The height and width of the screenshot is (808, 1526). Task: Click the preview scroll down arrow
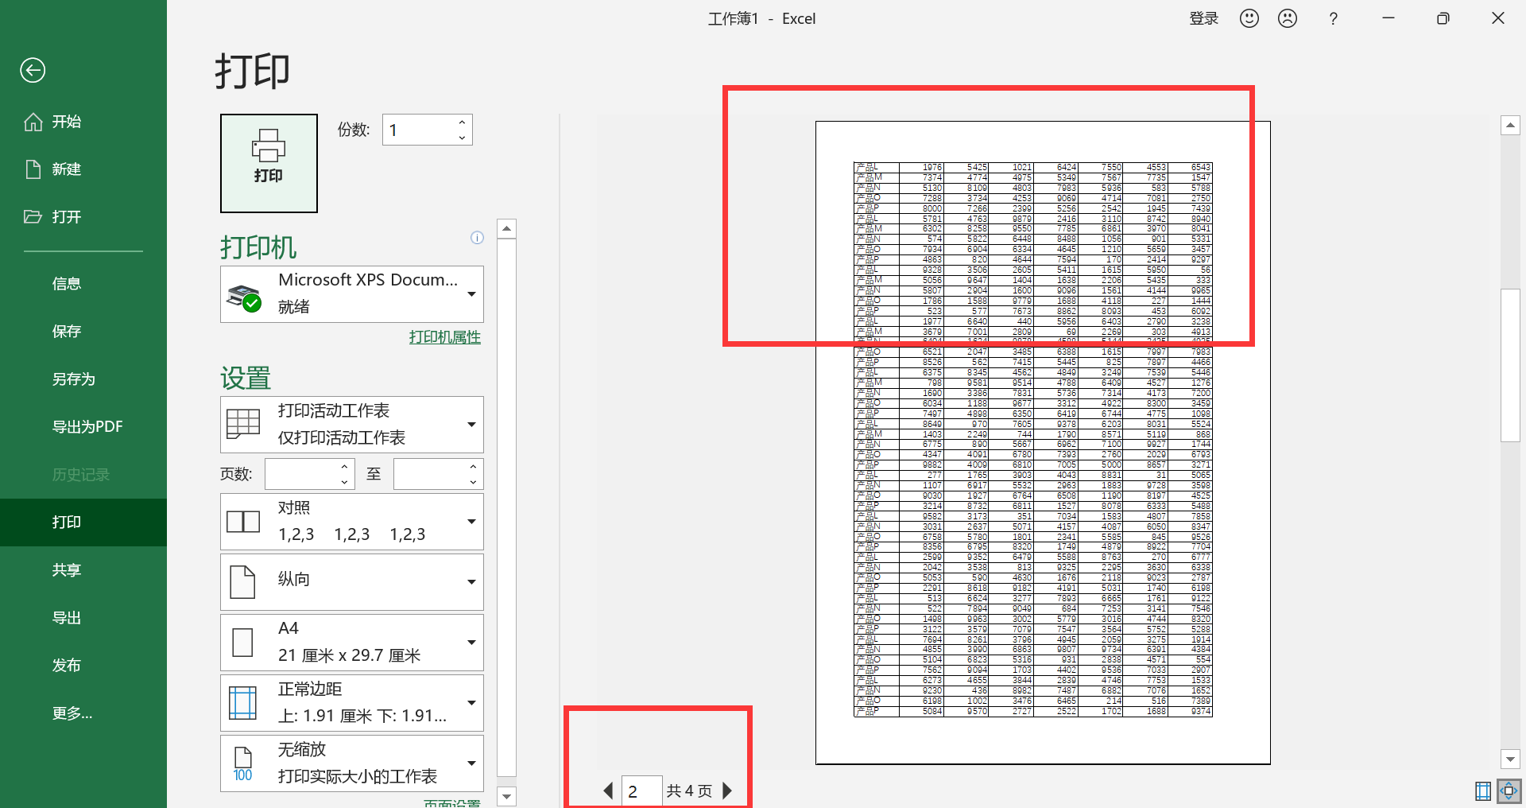(1510, 759)
